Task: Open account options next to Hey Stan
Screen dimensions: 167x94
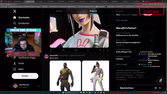Action: tap(39, 86)
